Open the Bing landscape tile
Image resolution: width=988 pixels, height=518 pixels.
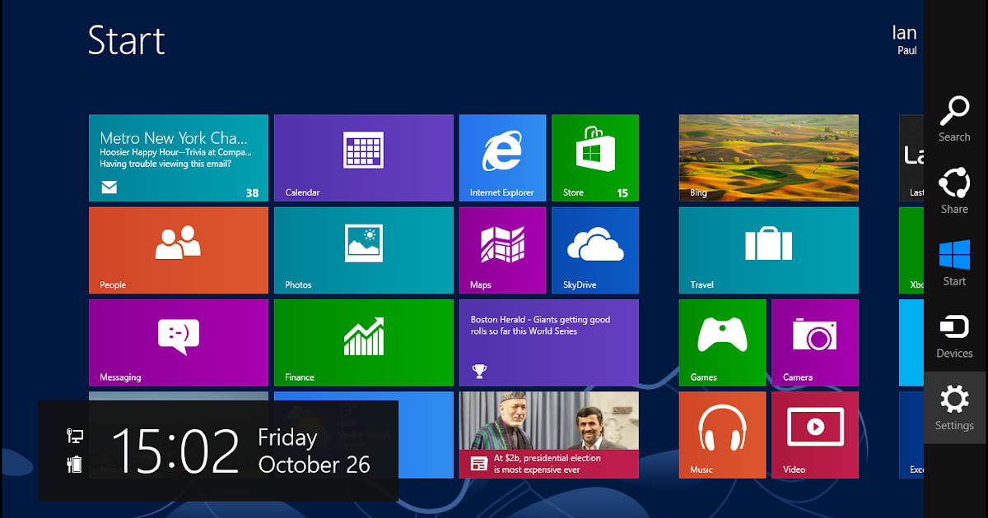768,158
